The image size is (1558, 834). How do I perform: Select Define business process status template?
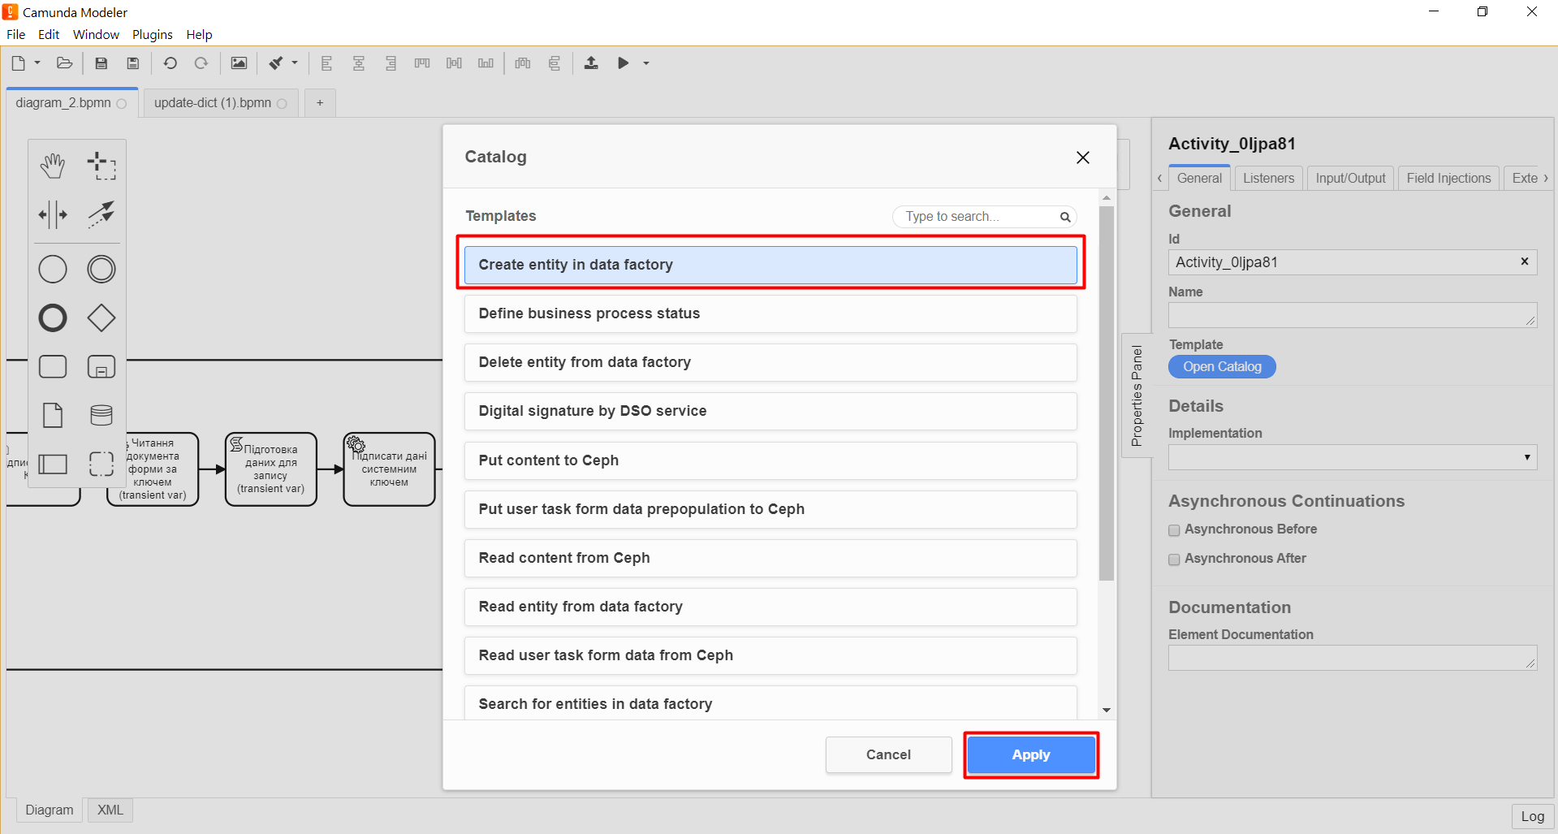[x=770, y=313]
